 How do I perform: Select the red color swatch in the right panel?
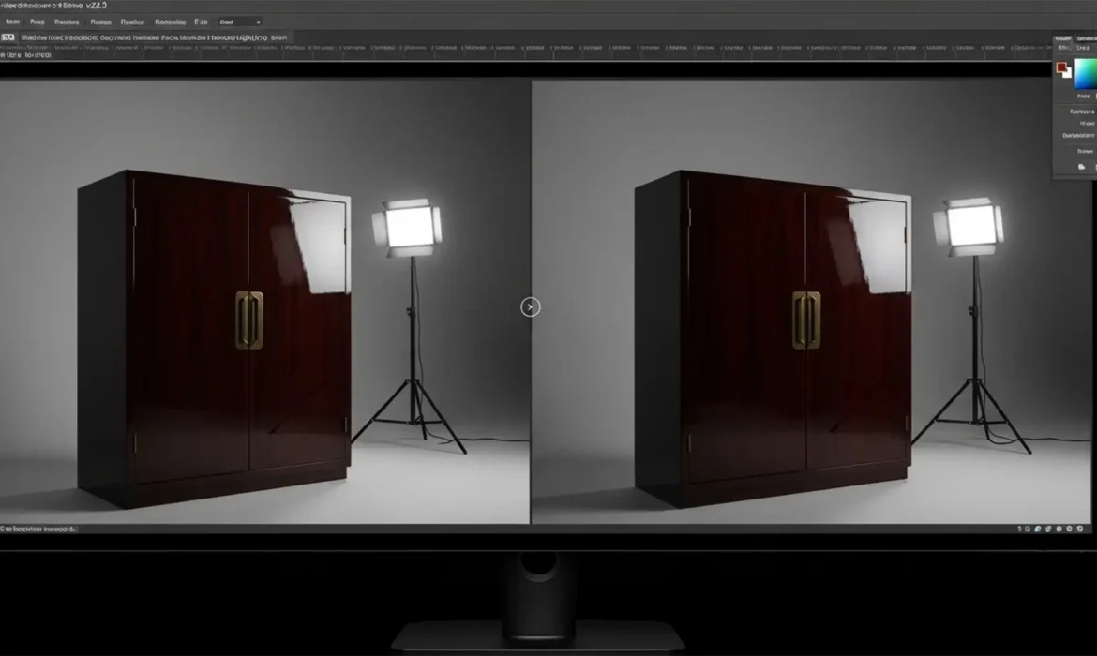(1063, 67)
